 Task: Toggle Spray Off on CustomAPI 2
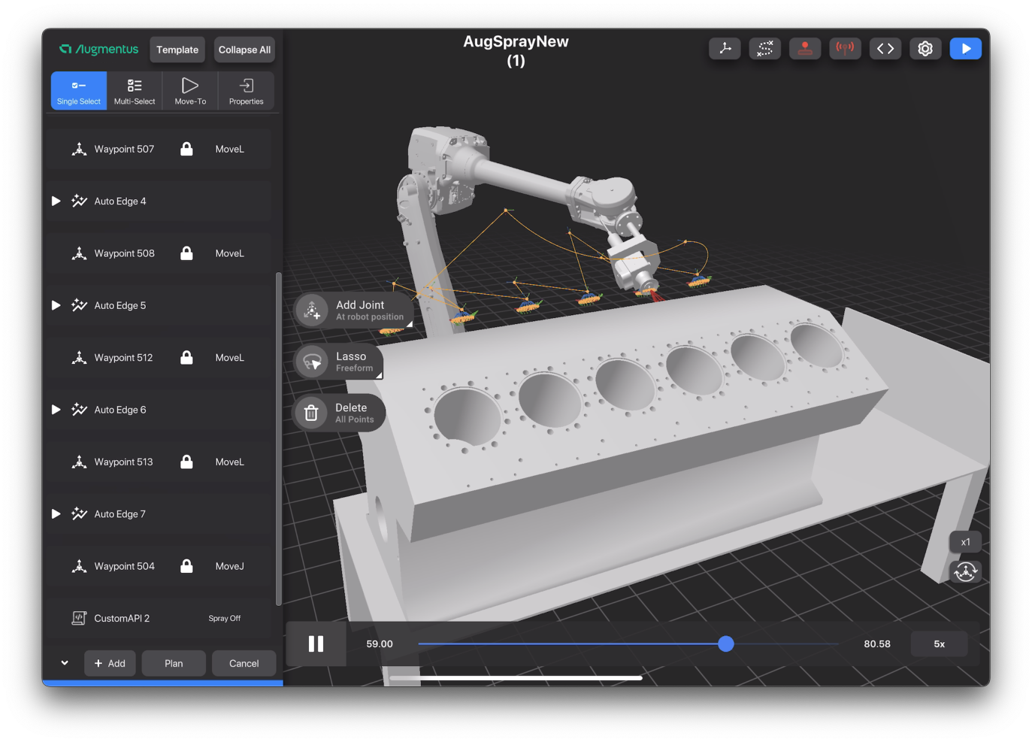[225, 618]
